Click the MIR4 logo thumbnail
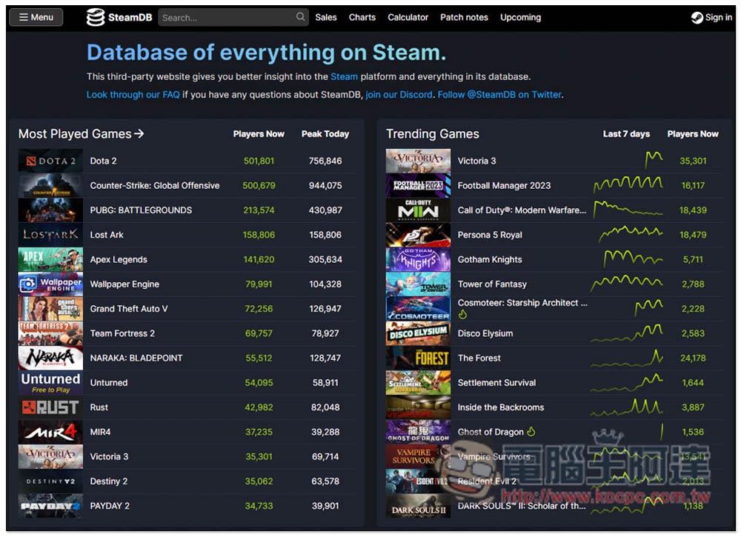The width and height of the screenshot is (741, 537). coord(50,432)
